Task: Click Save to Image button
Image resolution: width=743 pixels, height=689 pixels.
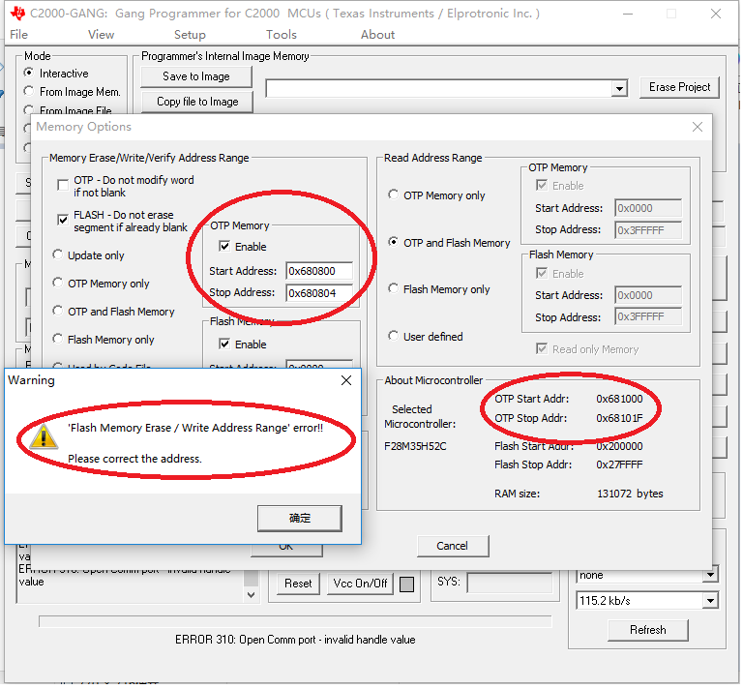Action: (x=196, y=76)
